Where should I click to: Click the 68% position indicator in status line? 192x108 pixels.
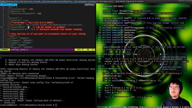click(x=79, y=49)
